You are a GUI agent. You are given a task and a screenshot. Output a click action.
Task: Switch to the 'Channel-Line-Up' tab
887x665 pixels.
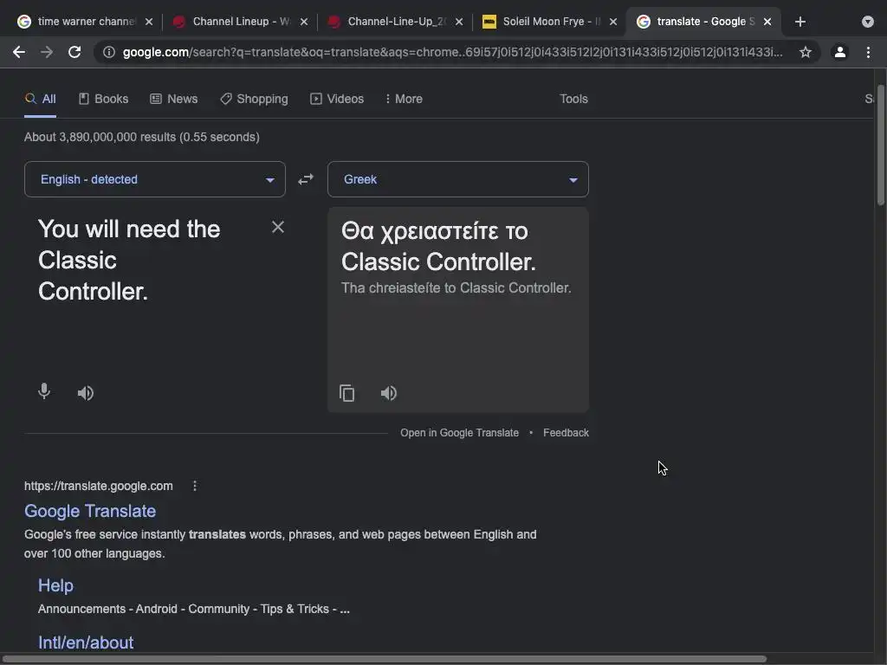tap(395, 22)
